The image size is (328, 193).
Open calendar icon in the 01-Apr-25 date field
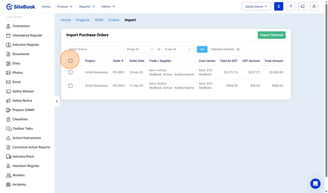[152, 49]
